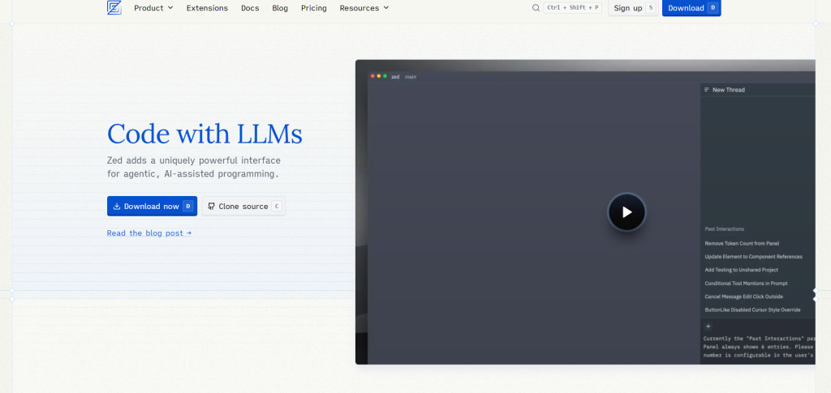Open the Extensions page

coord(207,8)
